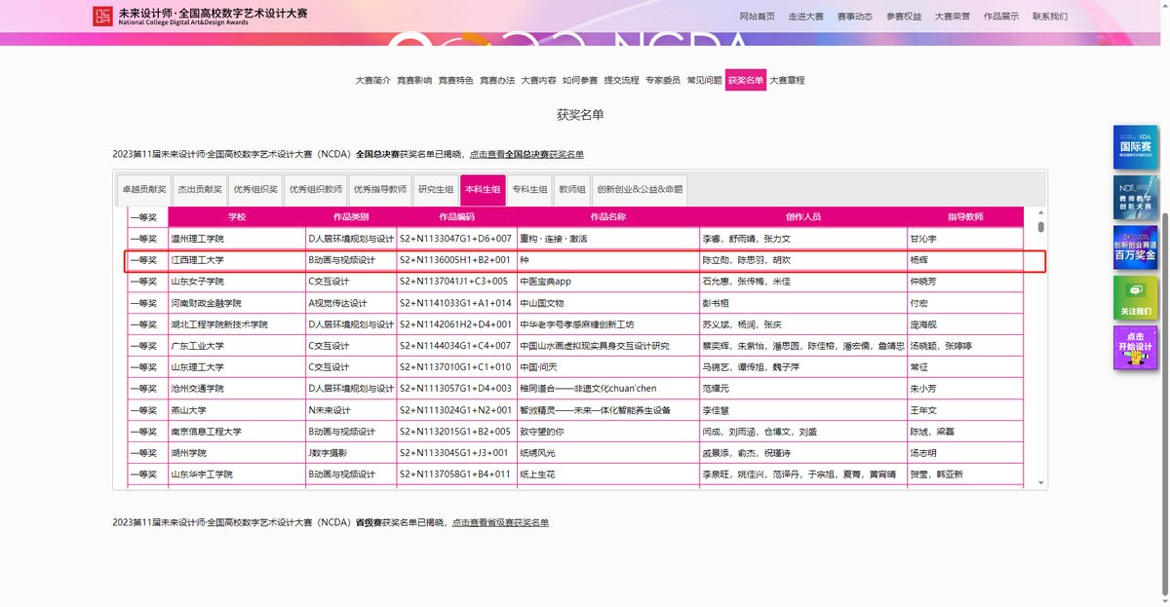
Task: Select 如何参赛 in sub-navigation
Action: 580,80
